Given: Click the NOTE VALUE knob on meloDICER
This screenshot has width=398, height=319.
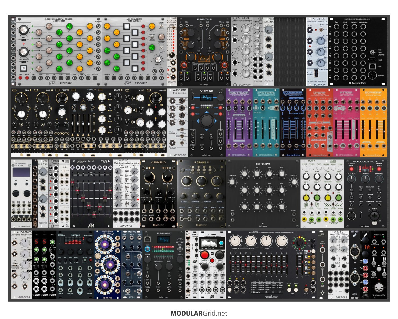Looking at the screenshot, I should (235, 241).
